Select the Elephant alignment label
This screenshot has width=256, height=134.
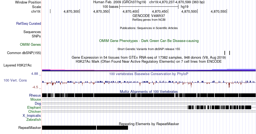click(x=34, y=108)
